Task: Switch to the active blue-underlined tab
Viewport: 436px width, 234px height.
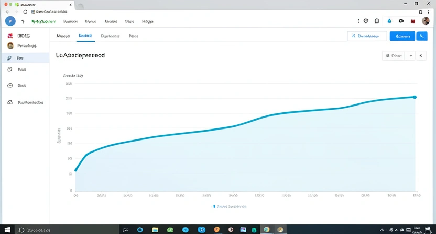Action: (x=85, y=36)
